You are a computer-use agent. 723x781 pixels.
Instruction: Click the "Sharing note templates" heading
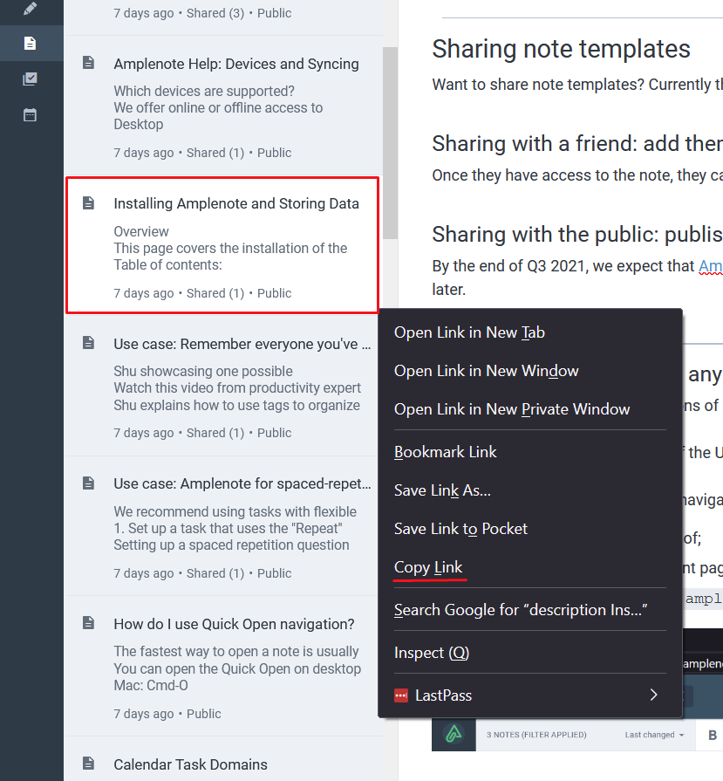pyautogui.click(x=561, y=49)
